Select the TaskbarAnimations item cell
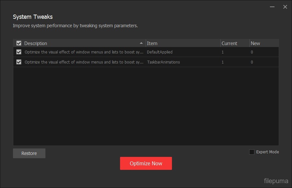 (x=163, y=62)
